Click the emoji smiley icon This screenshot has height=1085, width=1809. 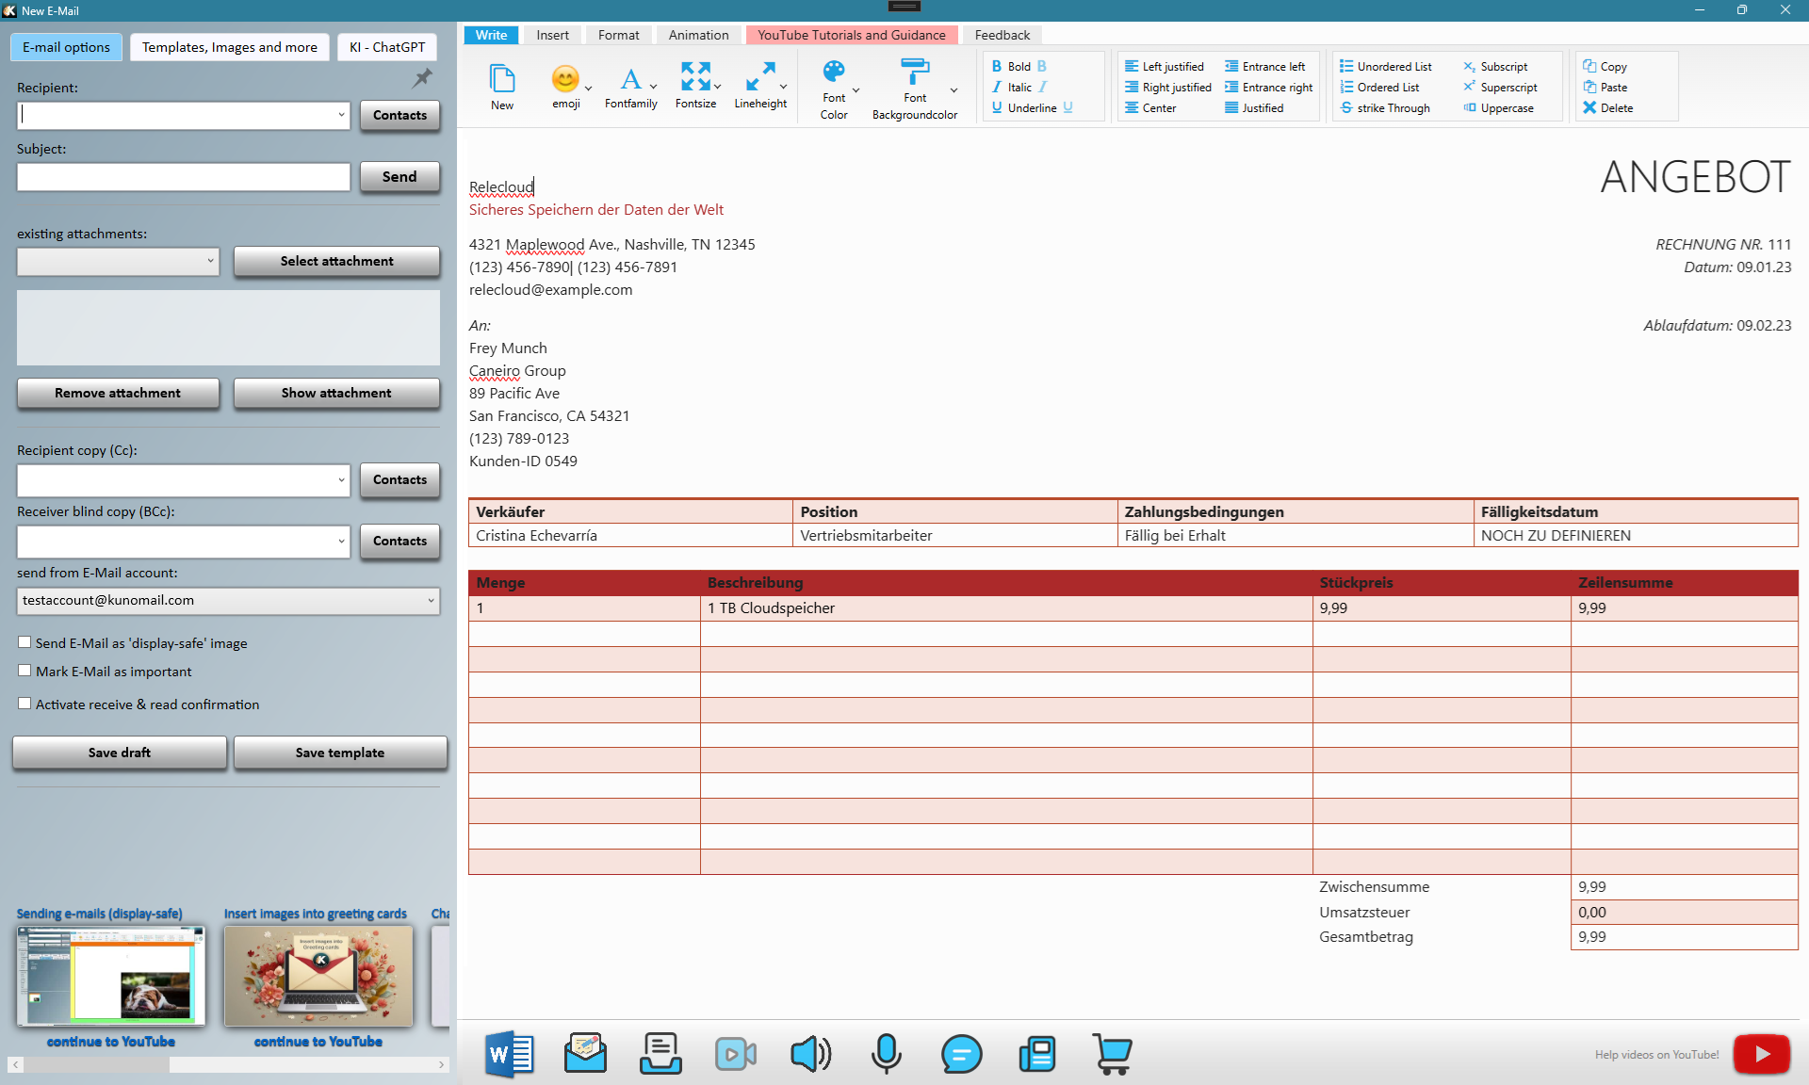pos(565,78)
